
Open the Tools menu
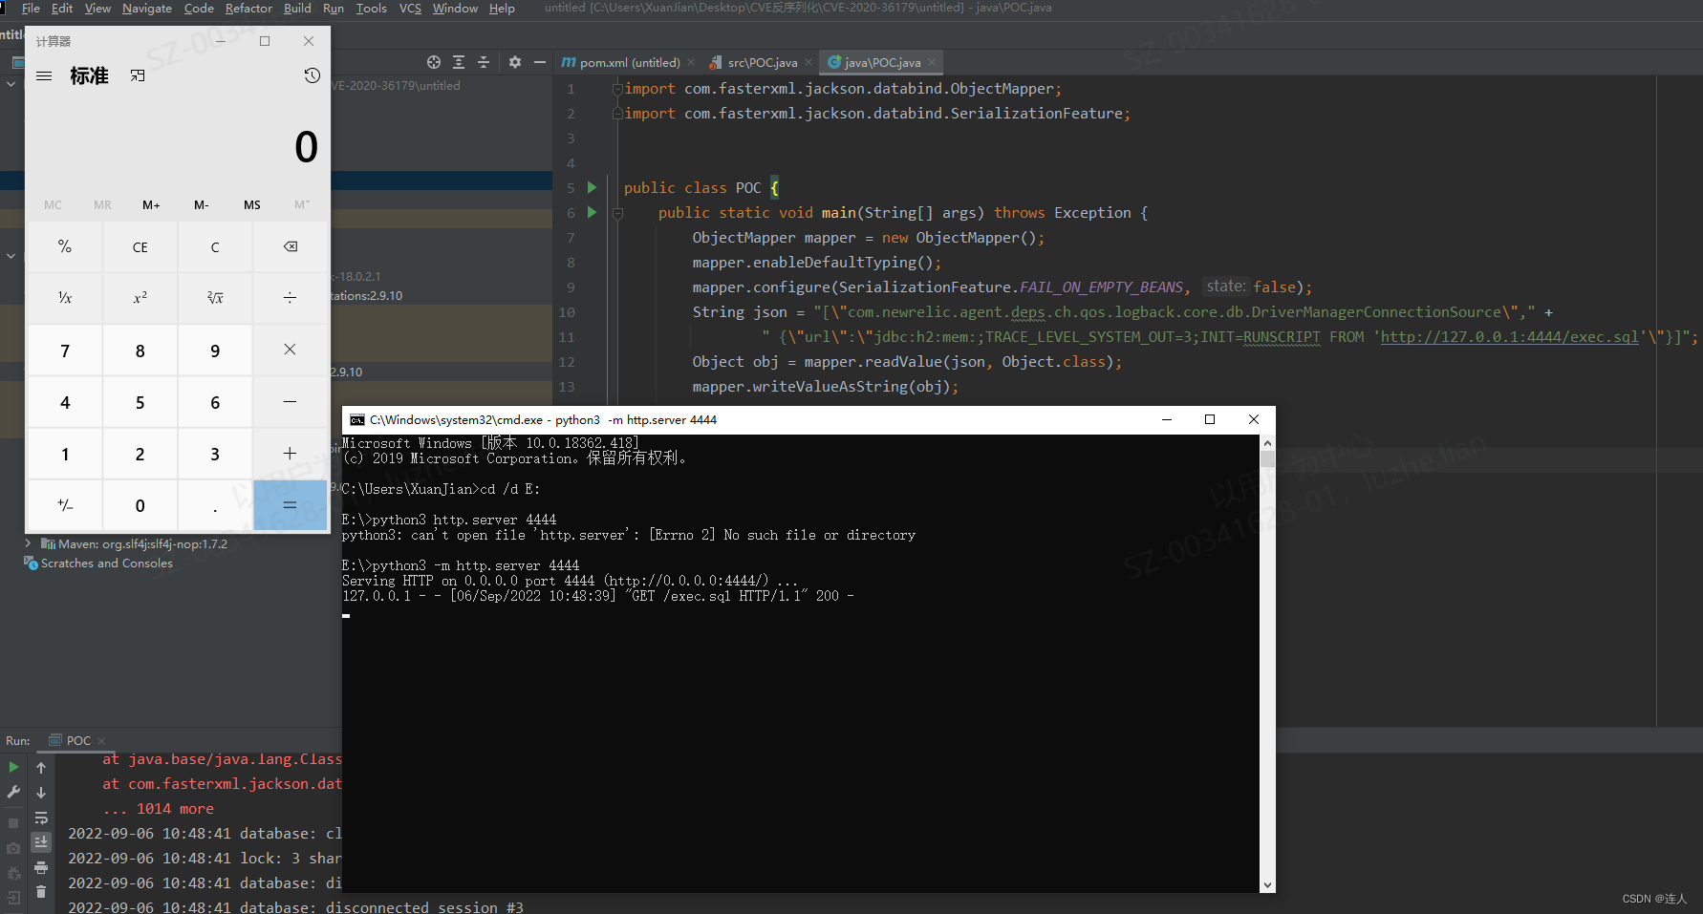(371, 8)
